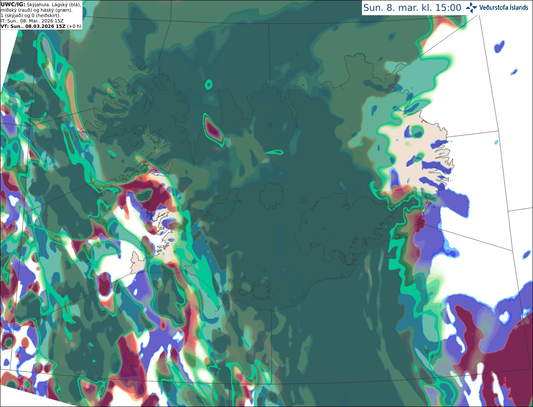Click the 'VT: Sun.. 08.03.2026 15Z' valid-time line
533x407 pixels.
[x=33, y=26]
